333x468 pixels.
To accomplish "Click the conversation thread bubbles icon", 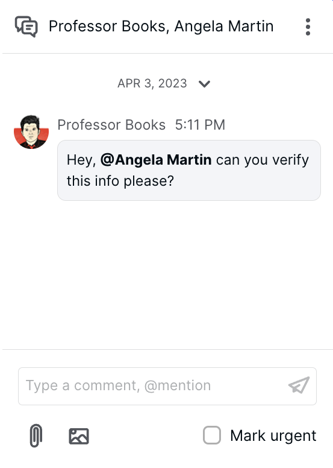I will 26,27.
